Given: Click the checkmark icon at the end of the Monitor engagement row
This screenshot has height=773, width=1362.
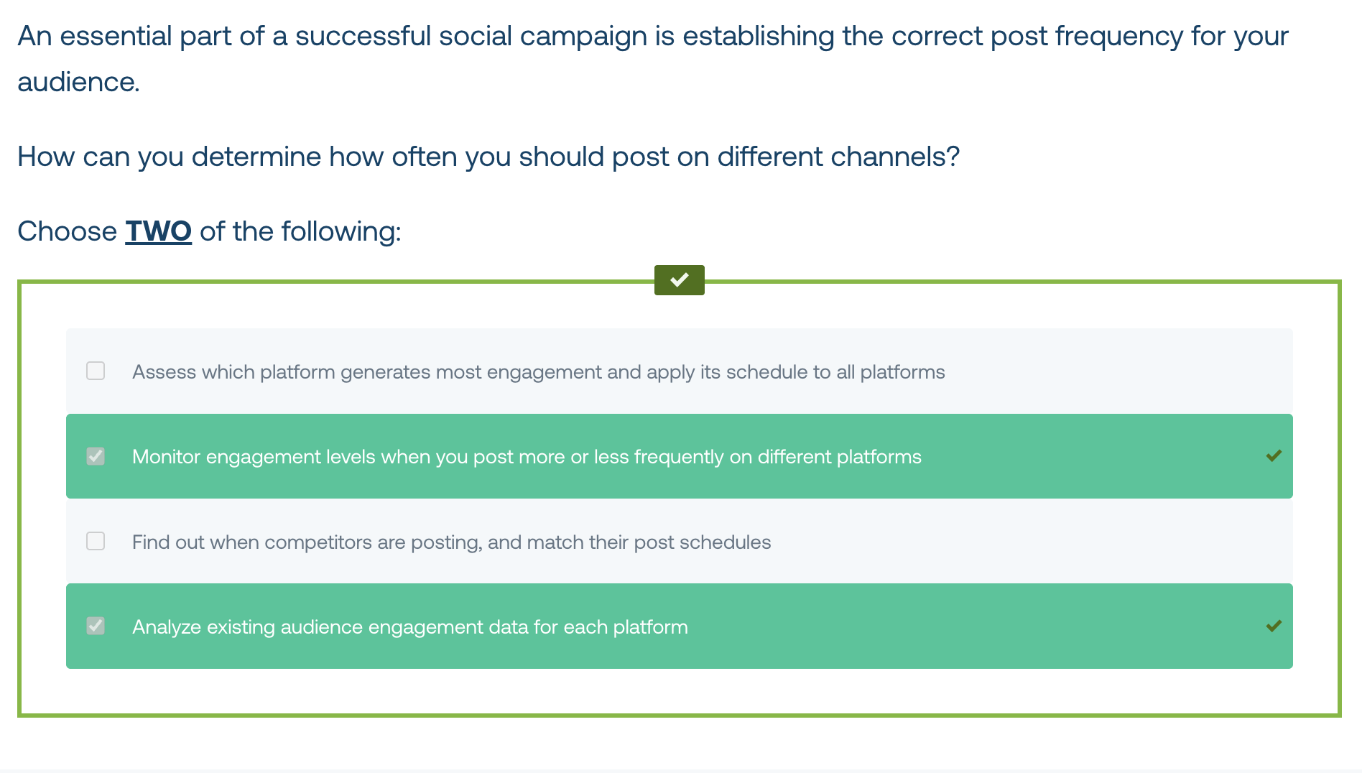Looking at the screenshot, I should (x=1274, y=456).
